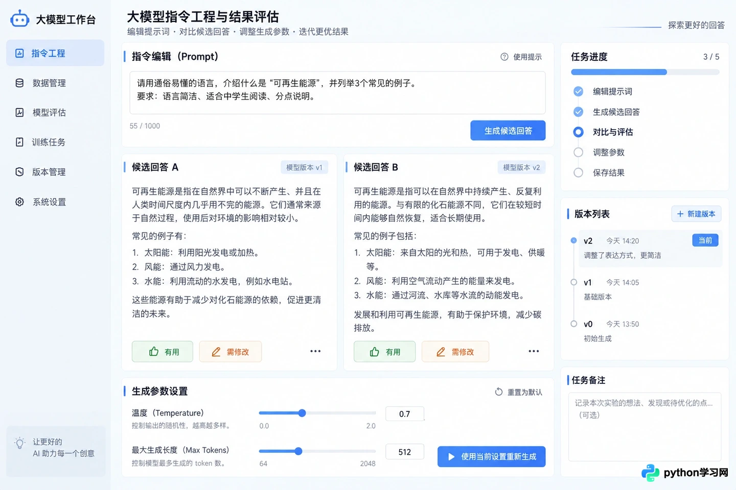This screenshot has width=736, height=490.
Task: Click the 版本管理 icon in sidebar
Action: tap(19, 172)
